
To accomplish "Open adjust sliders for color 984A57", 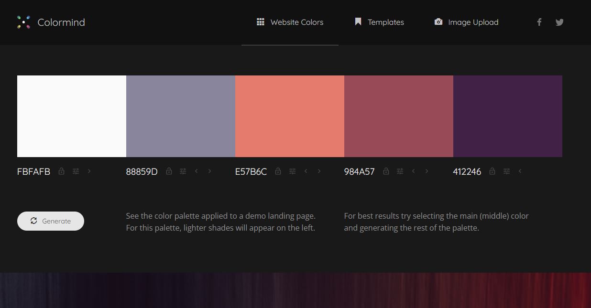I will (400, 171).
